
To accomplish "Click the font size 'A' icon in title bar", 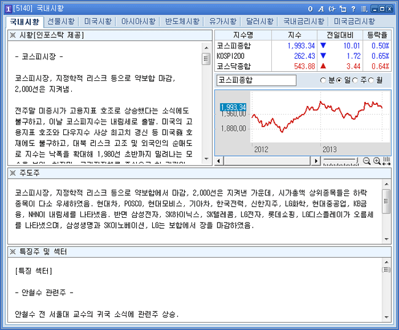I will [x=320, y=9].
